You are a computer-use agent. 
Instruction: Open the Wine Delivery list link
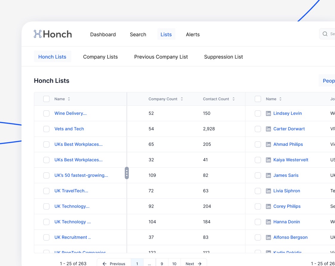70,113
